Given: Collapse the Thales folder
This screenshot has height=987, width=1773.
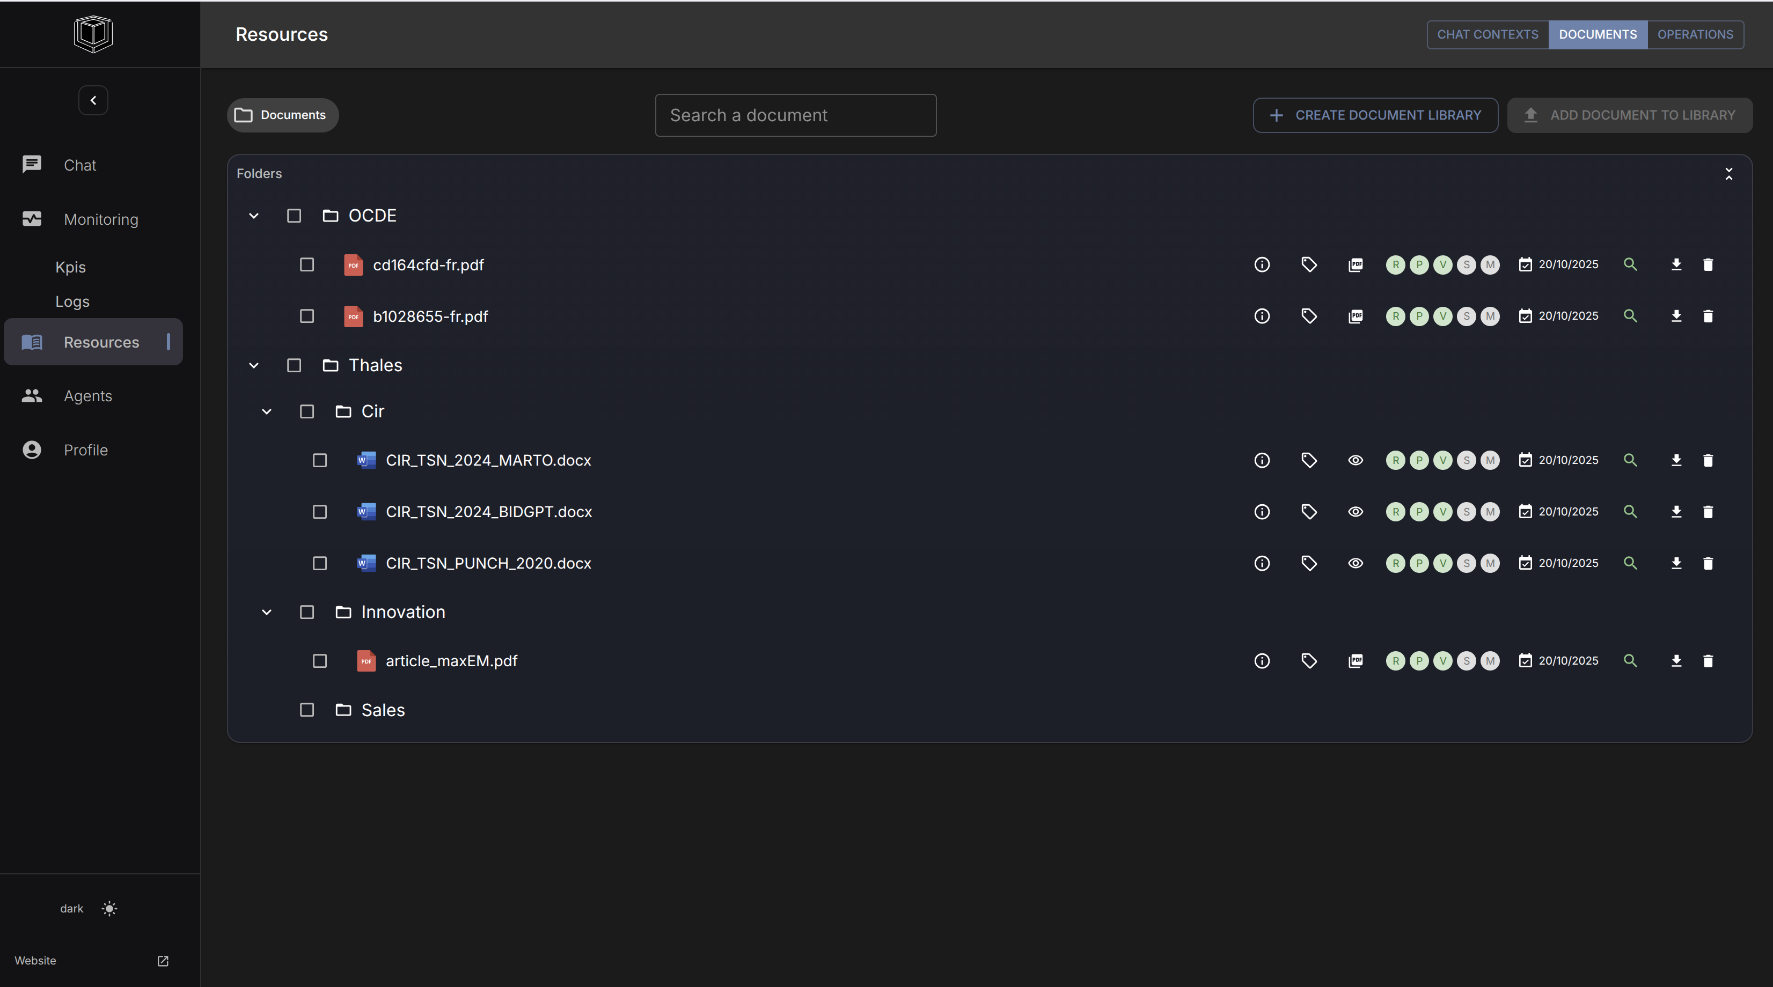Looking at the screenshot, I should click(253, 365).
